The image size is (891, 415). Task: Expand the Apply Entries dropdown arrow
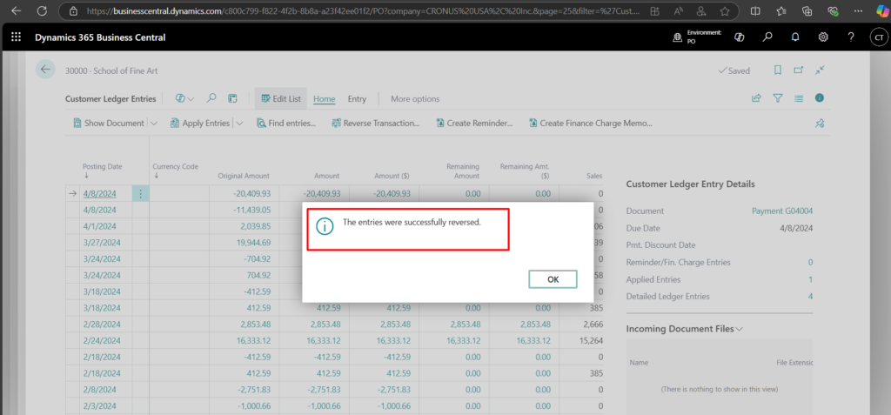[239, 124]
